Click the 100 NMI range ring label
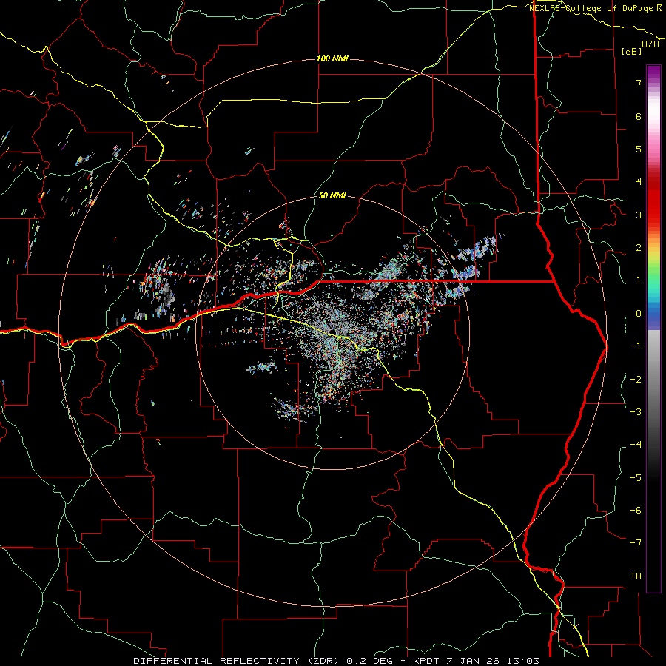Viewport: 666px width, 666px height. click(x=332, y=58)
